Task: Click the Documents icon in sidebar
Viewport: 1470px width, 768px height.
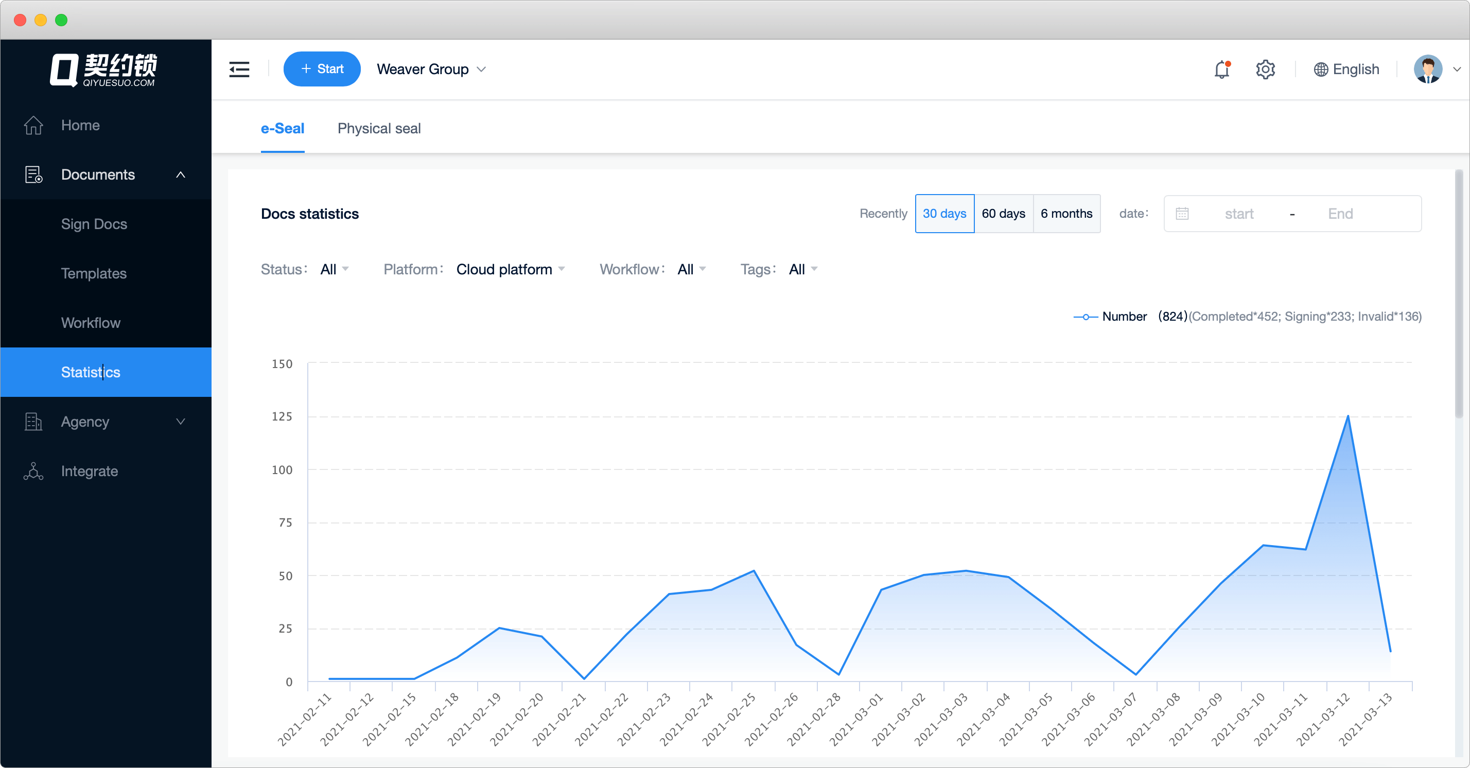Action: [33, 174]
